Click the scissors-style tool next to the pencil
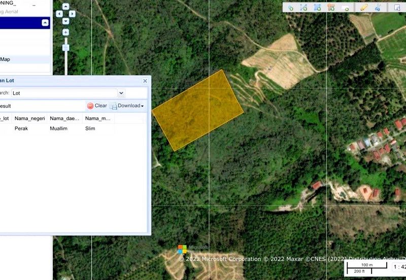The width and height of the screenshot is (406, 280). 378,8
